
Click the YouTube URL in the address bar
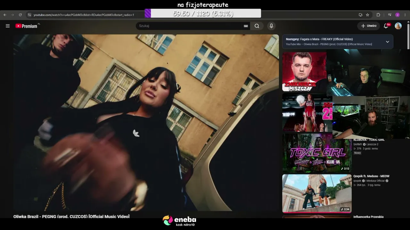[84, 15]
